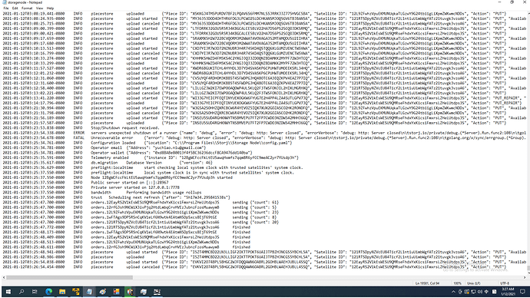This screenshot has height=298, width=530.
Task: Click the horizontal scrollbar thumb
Action: tap(69, 277)
